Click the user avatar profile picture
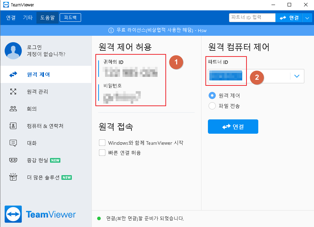Screen dimensions: 314x227 coord(13,51)
